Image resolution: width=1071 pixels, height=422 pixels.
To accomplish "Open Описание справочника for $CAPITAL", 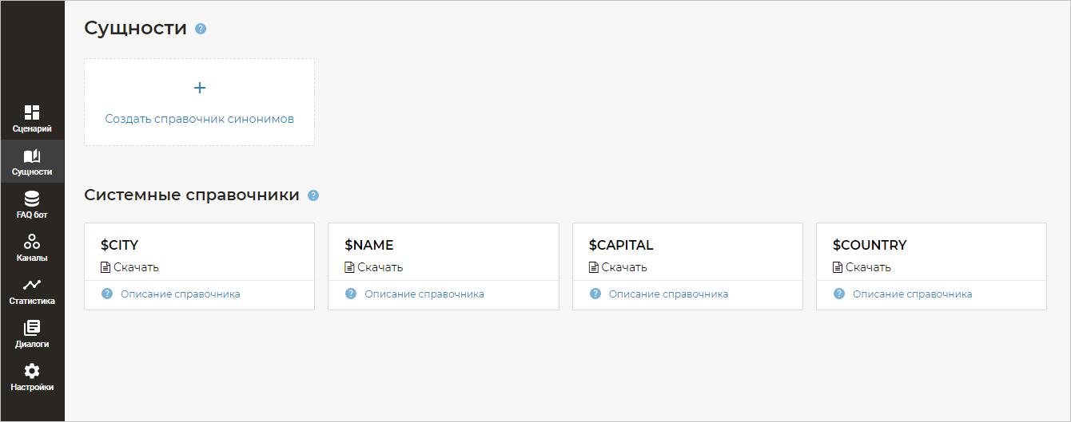I will click(668, 294).
